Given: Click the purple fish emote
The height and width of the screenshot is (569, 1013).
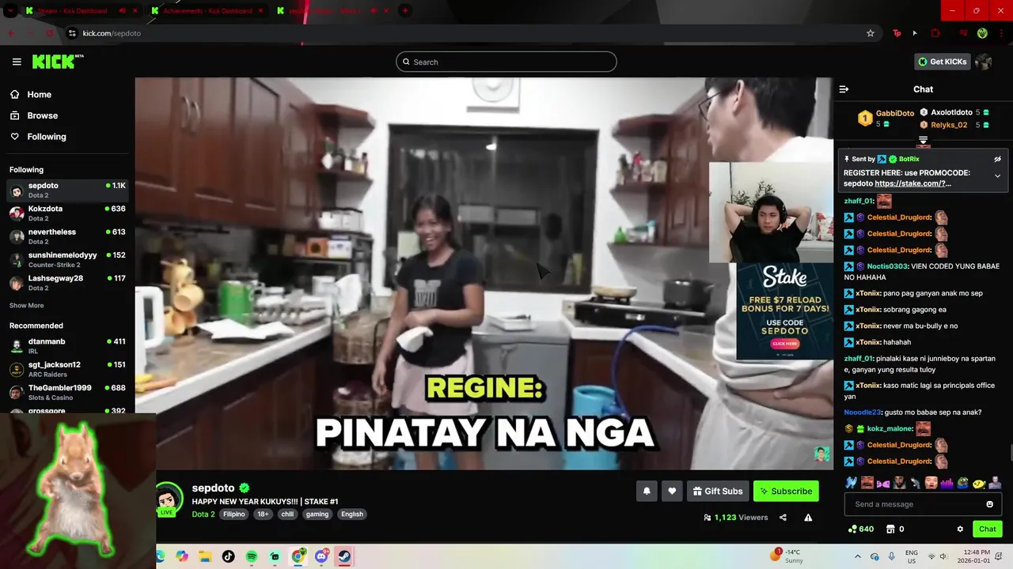Looking at the screenshot, I should click(x=883, y=483).
